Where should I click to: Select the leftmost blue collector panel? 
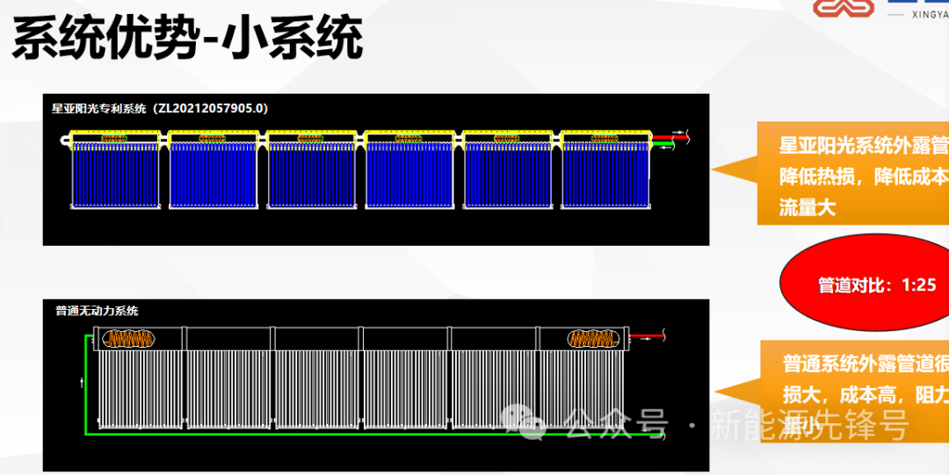[x=115, y=174]
